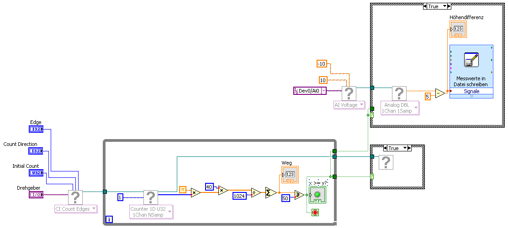Click the Weg label
The image size is (508, 228).
(x=286, y=163)
